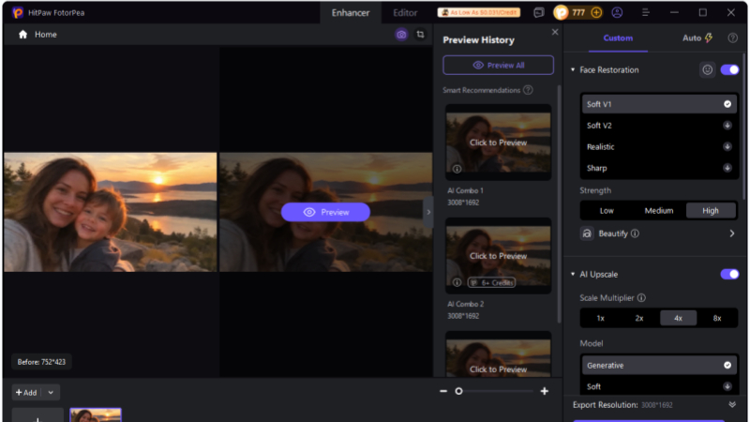Click the Preview button on image
This screenshot has width=750, height=422.
(x=325, y=212)
